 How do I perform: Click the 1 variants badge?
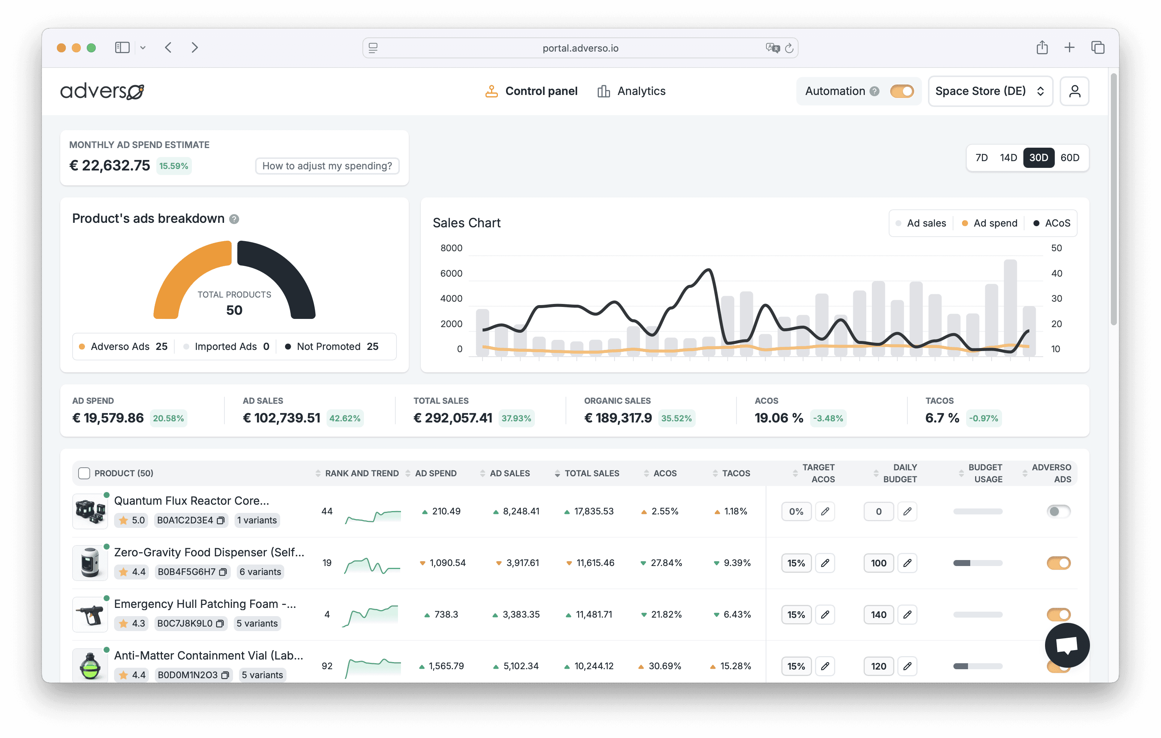(257, 520)
